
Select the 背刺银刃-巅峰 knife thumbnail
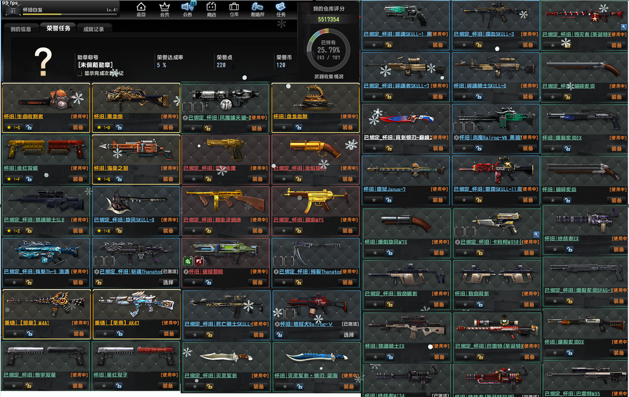[x=405, y=119]
